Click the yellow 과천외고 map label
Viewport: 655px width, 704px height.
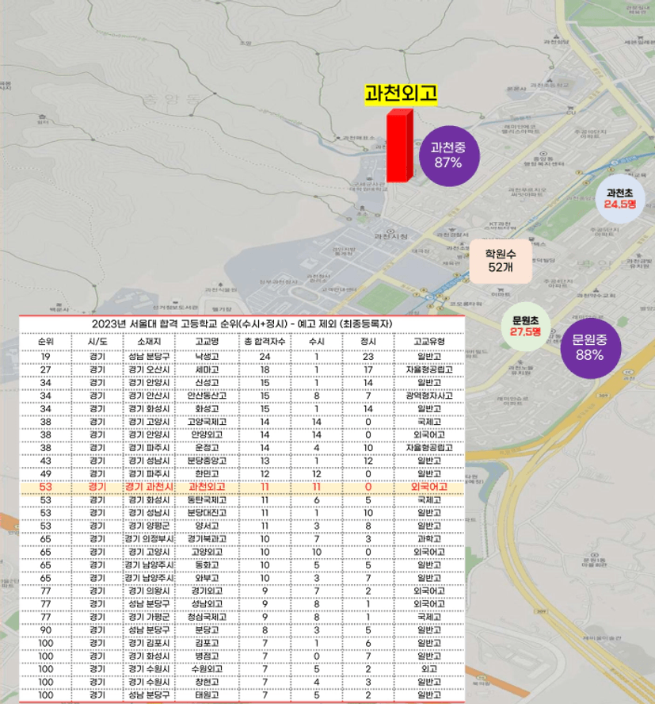tap(401, 94)
